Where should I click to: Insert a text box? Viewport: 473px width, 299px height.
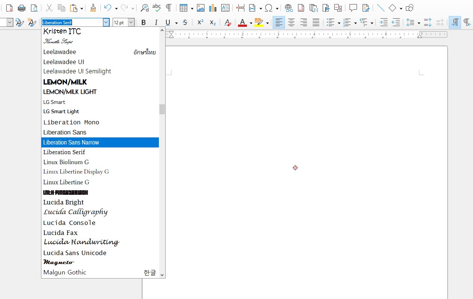pyautogui.click(x=225, y=8)
